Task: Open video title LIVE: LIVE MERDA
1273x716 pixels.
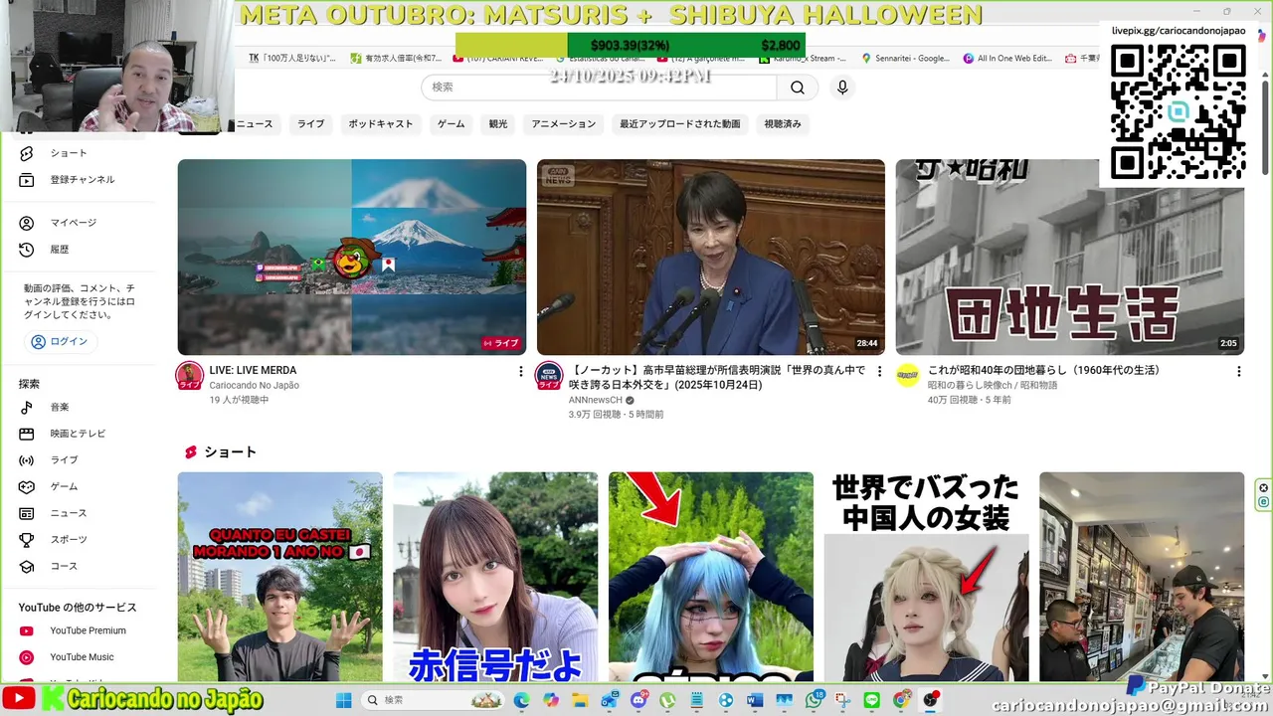Action: (x=253, y=370)
